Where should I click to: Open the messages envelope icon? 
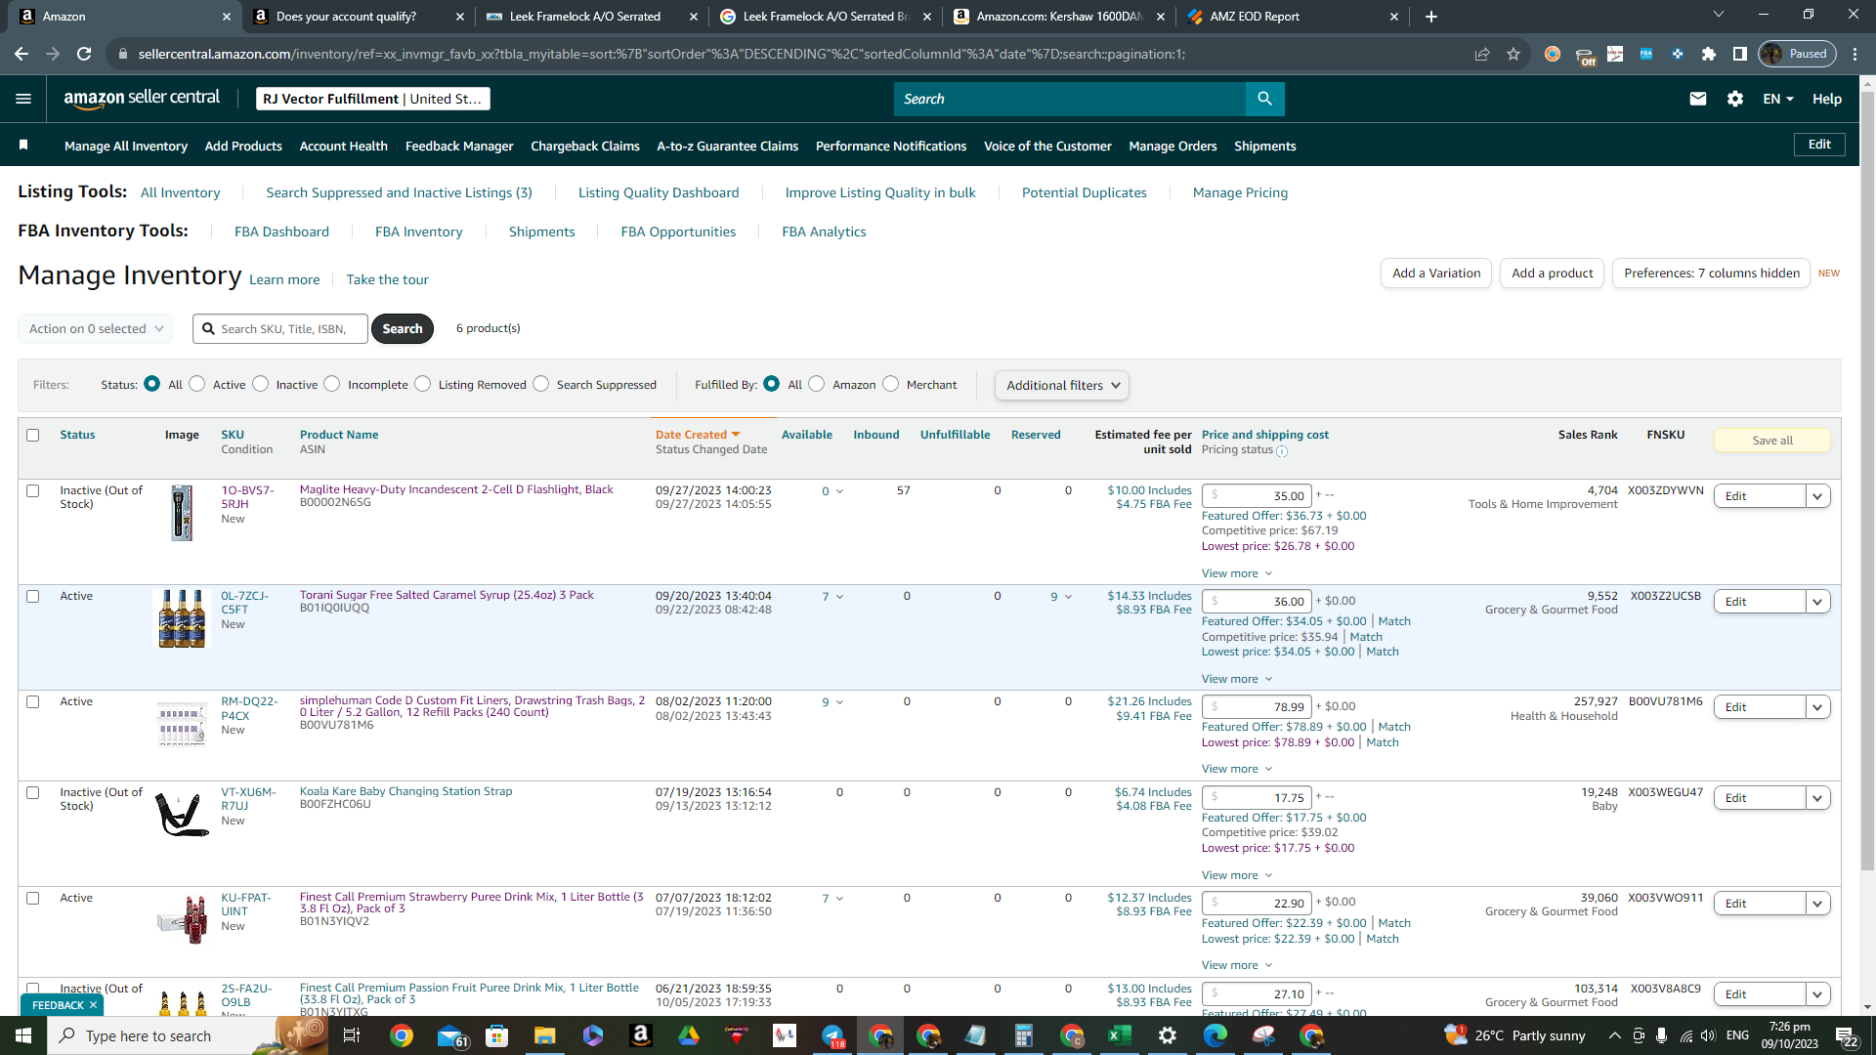coord(1698,99)
